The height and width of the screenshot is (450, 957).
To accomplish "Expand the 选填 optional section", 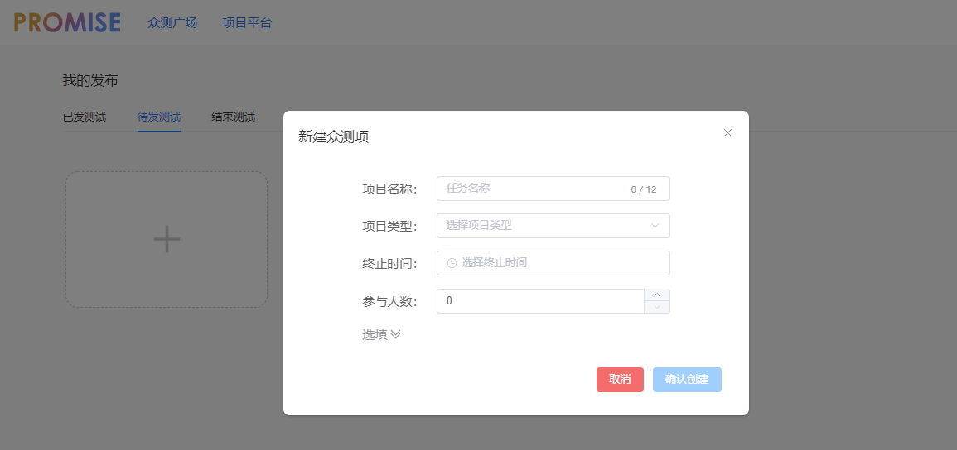I will pyautogui.click(x=381, y=334).
